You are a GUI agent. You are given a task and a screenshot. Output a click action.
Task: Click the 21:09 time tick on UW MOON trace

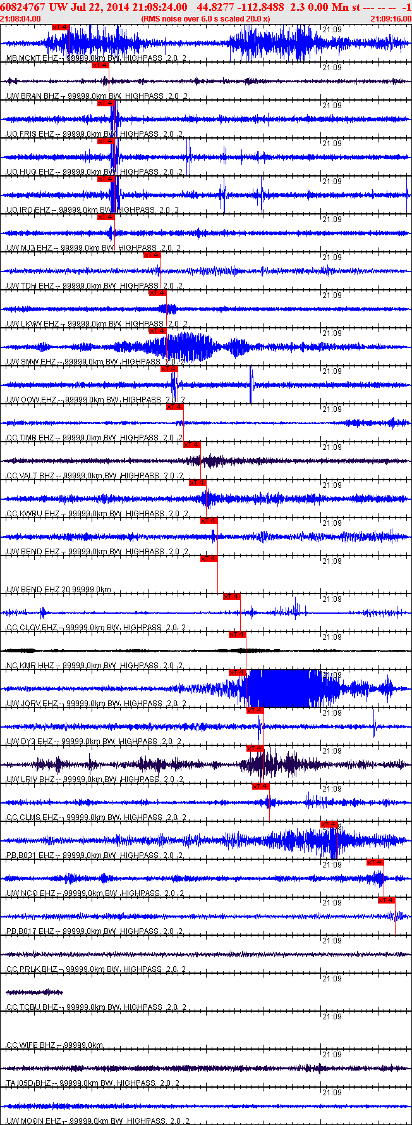(332, 1093)
